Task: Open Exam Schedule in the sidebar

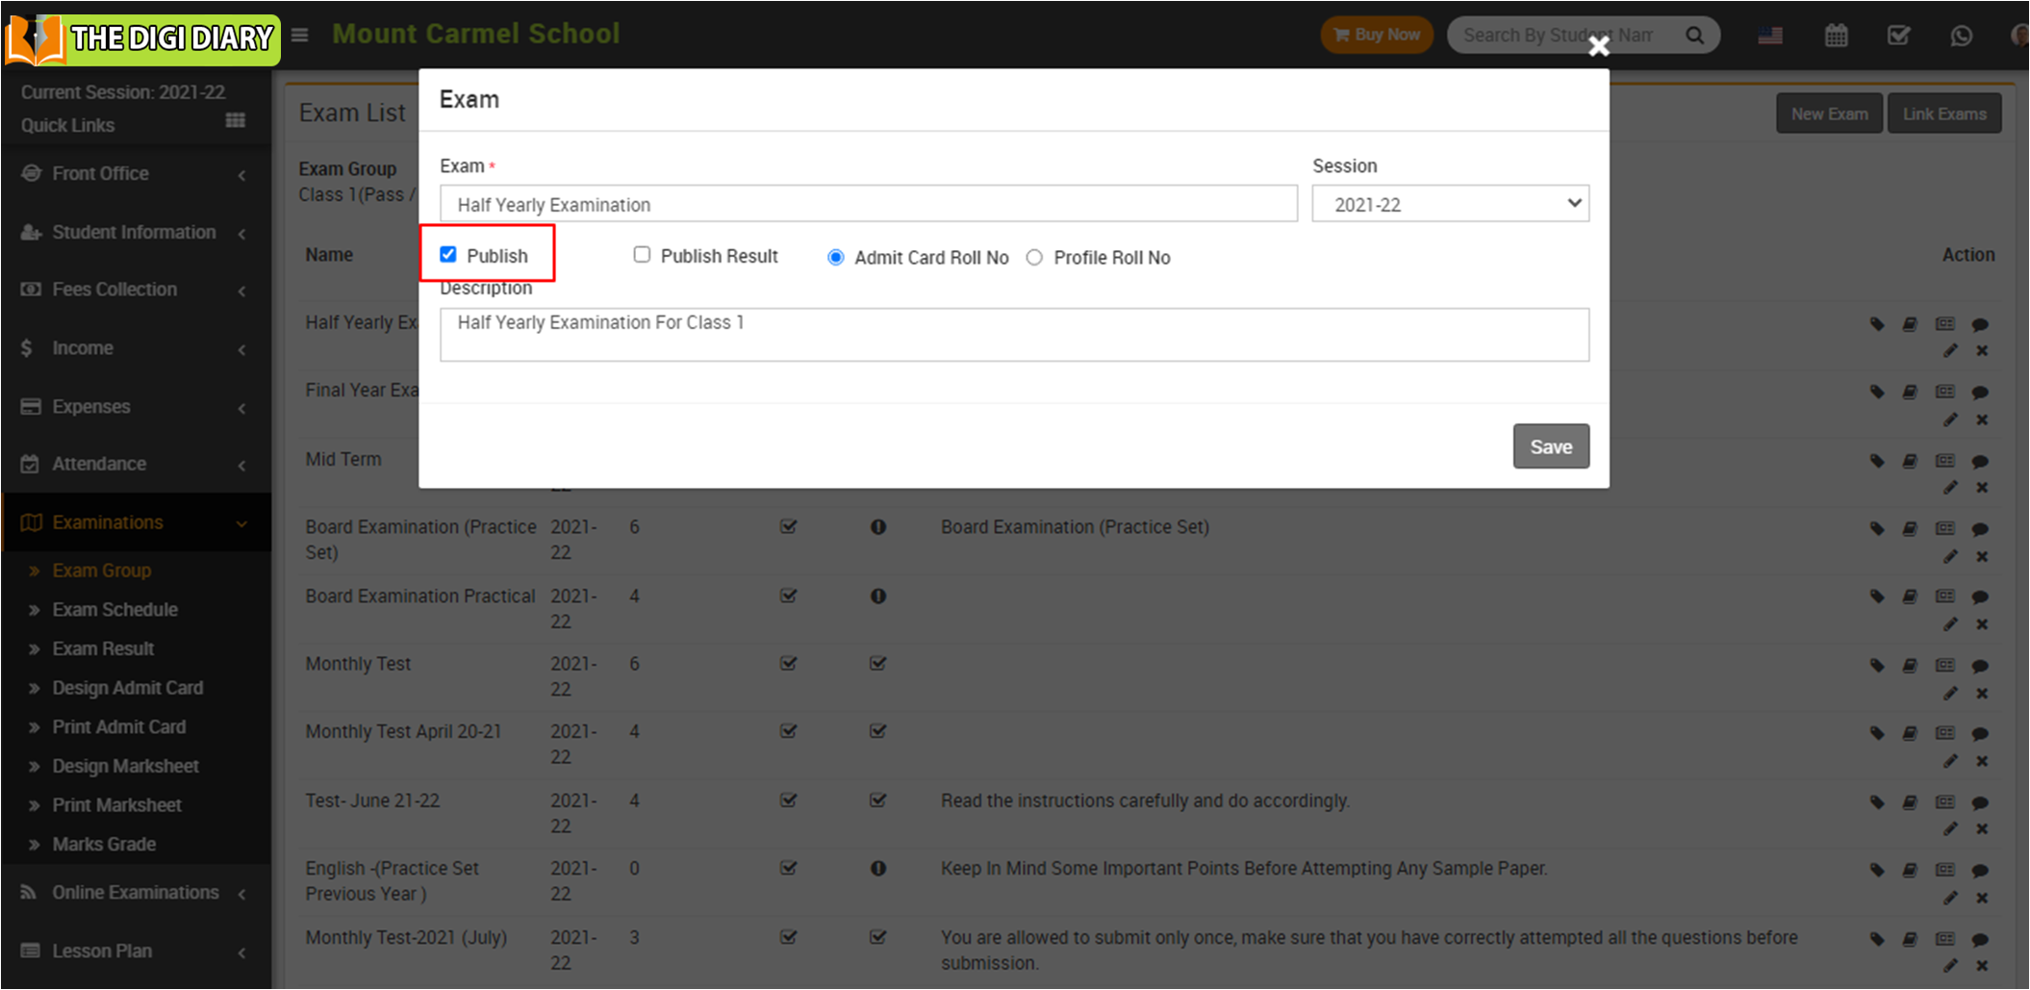Action: [114, 610]
